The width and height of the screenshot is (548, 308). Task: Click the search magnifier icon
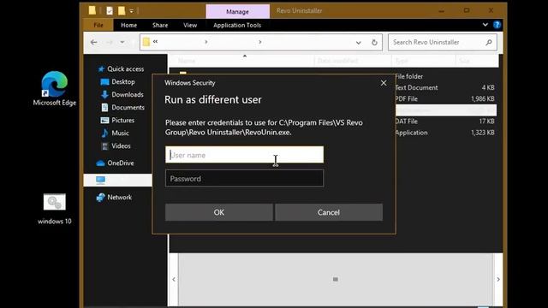[x=489, y=42]
